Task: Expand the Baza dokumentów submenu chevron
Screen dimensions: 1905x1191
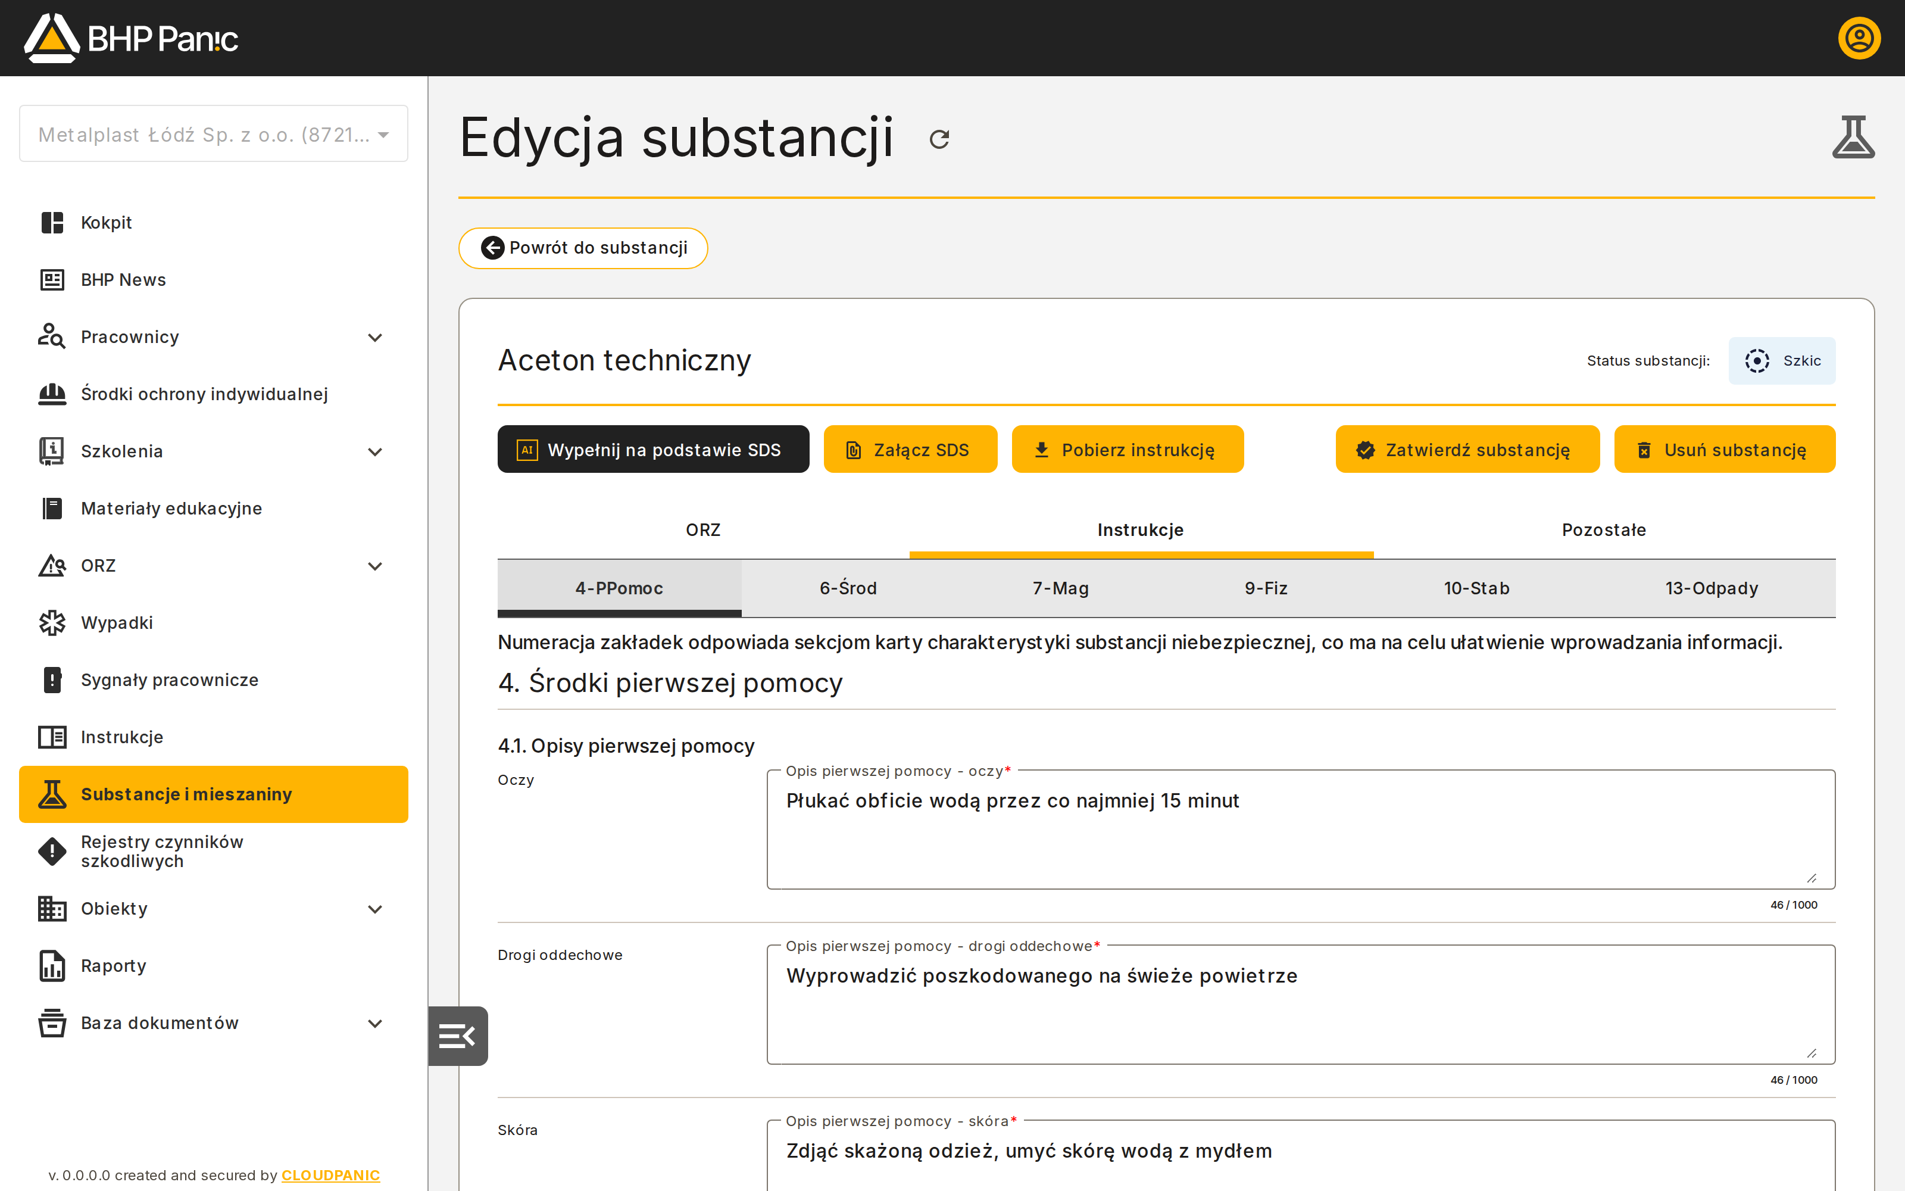Action: [x=376, y=1023]
